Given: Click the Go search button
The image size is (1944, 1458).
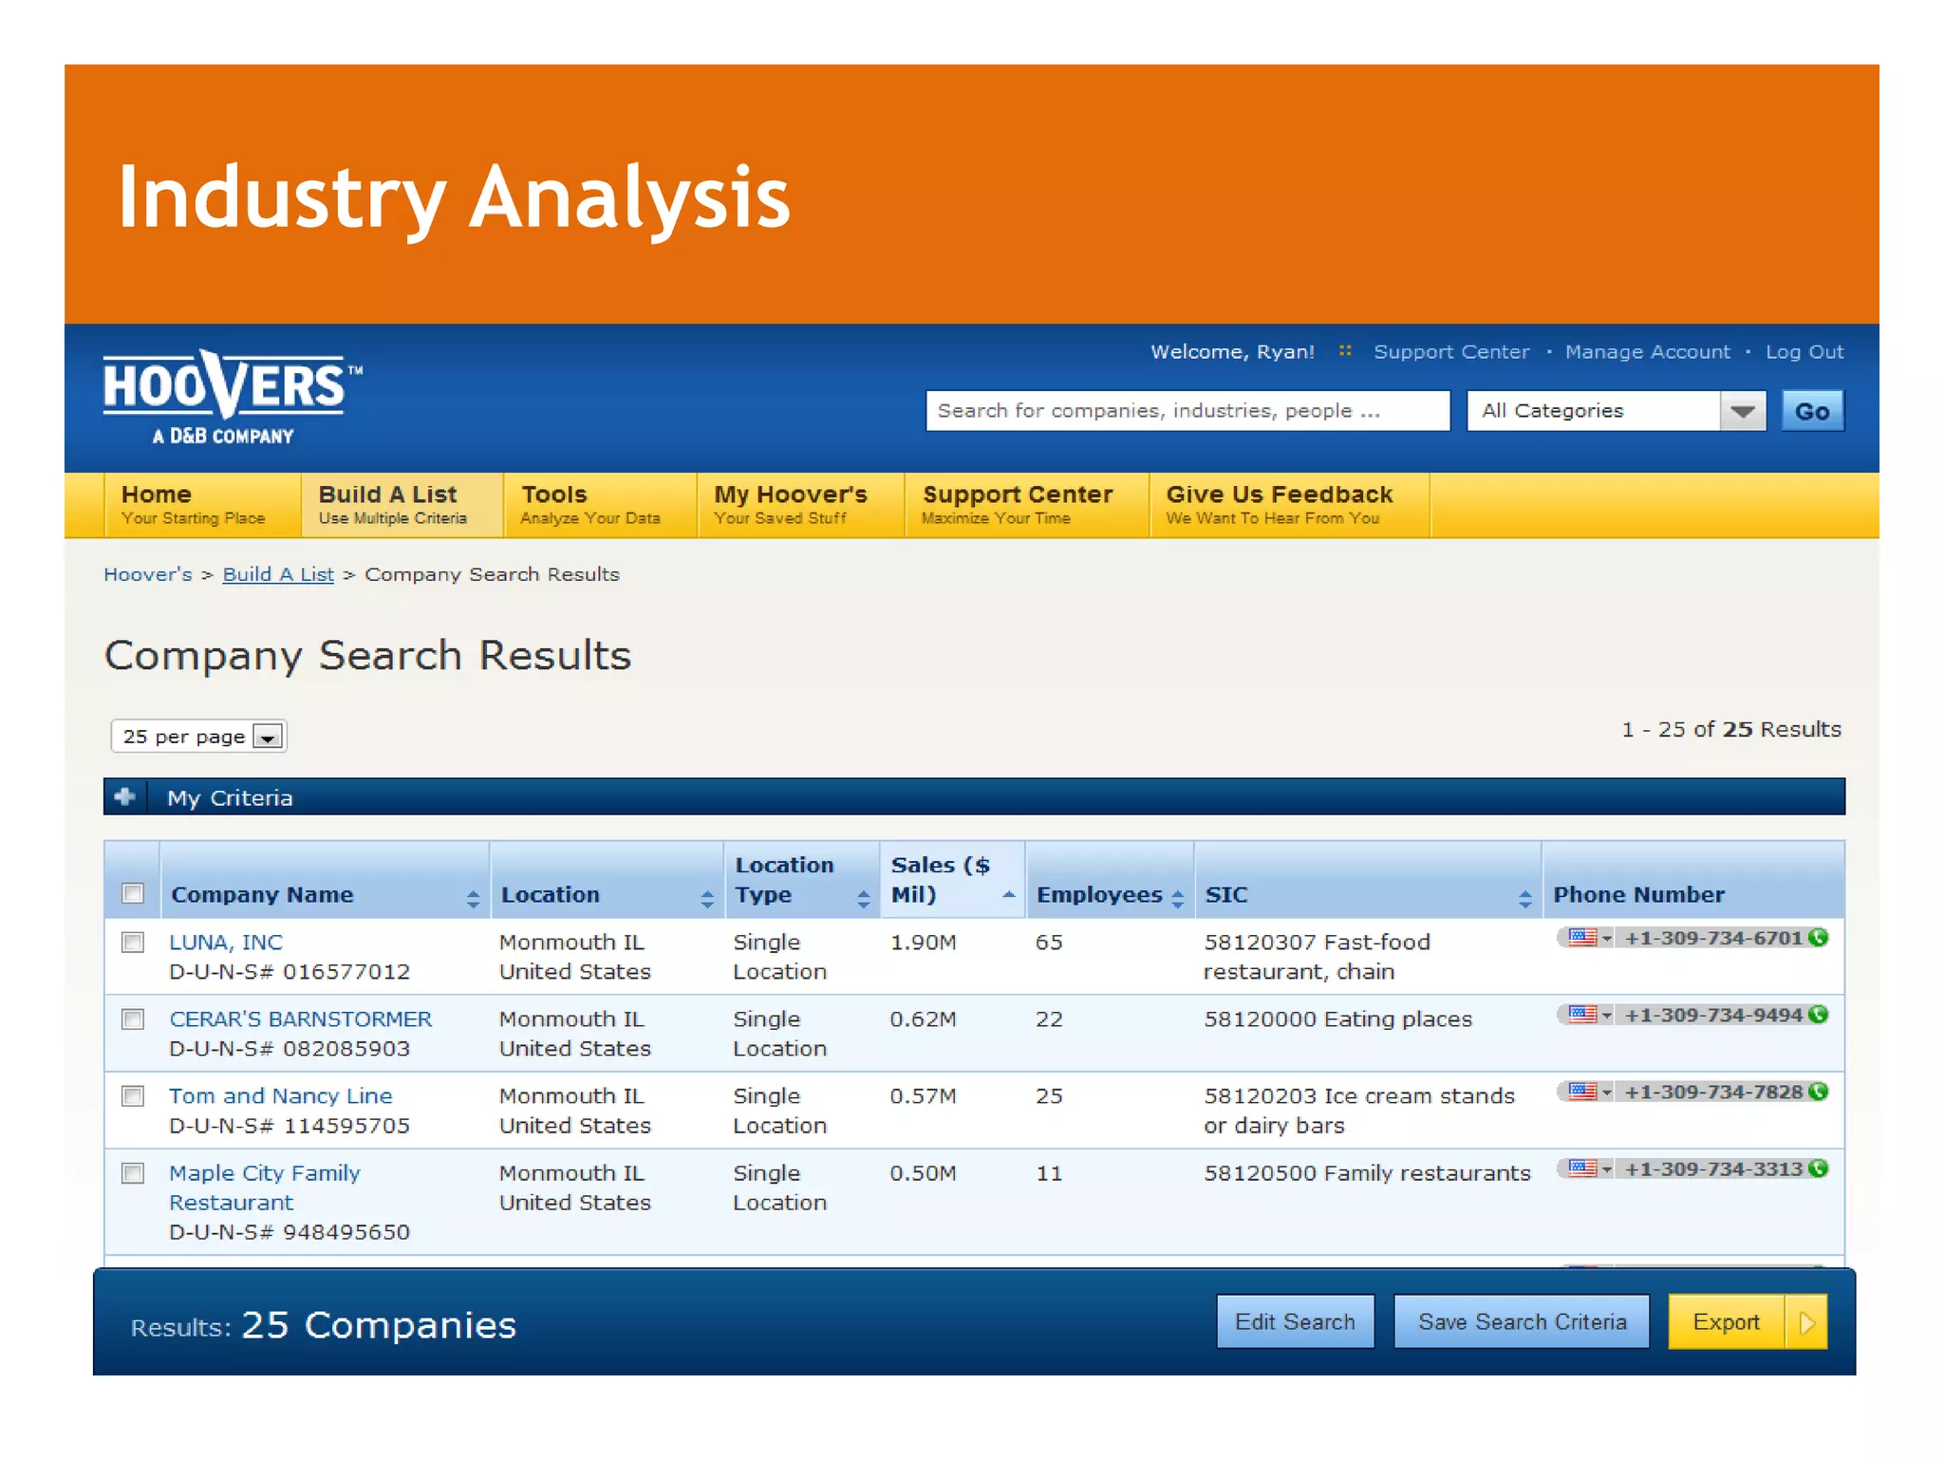Looking at the screenshot, I should [x=1812, y=411].
